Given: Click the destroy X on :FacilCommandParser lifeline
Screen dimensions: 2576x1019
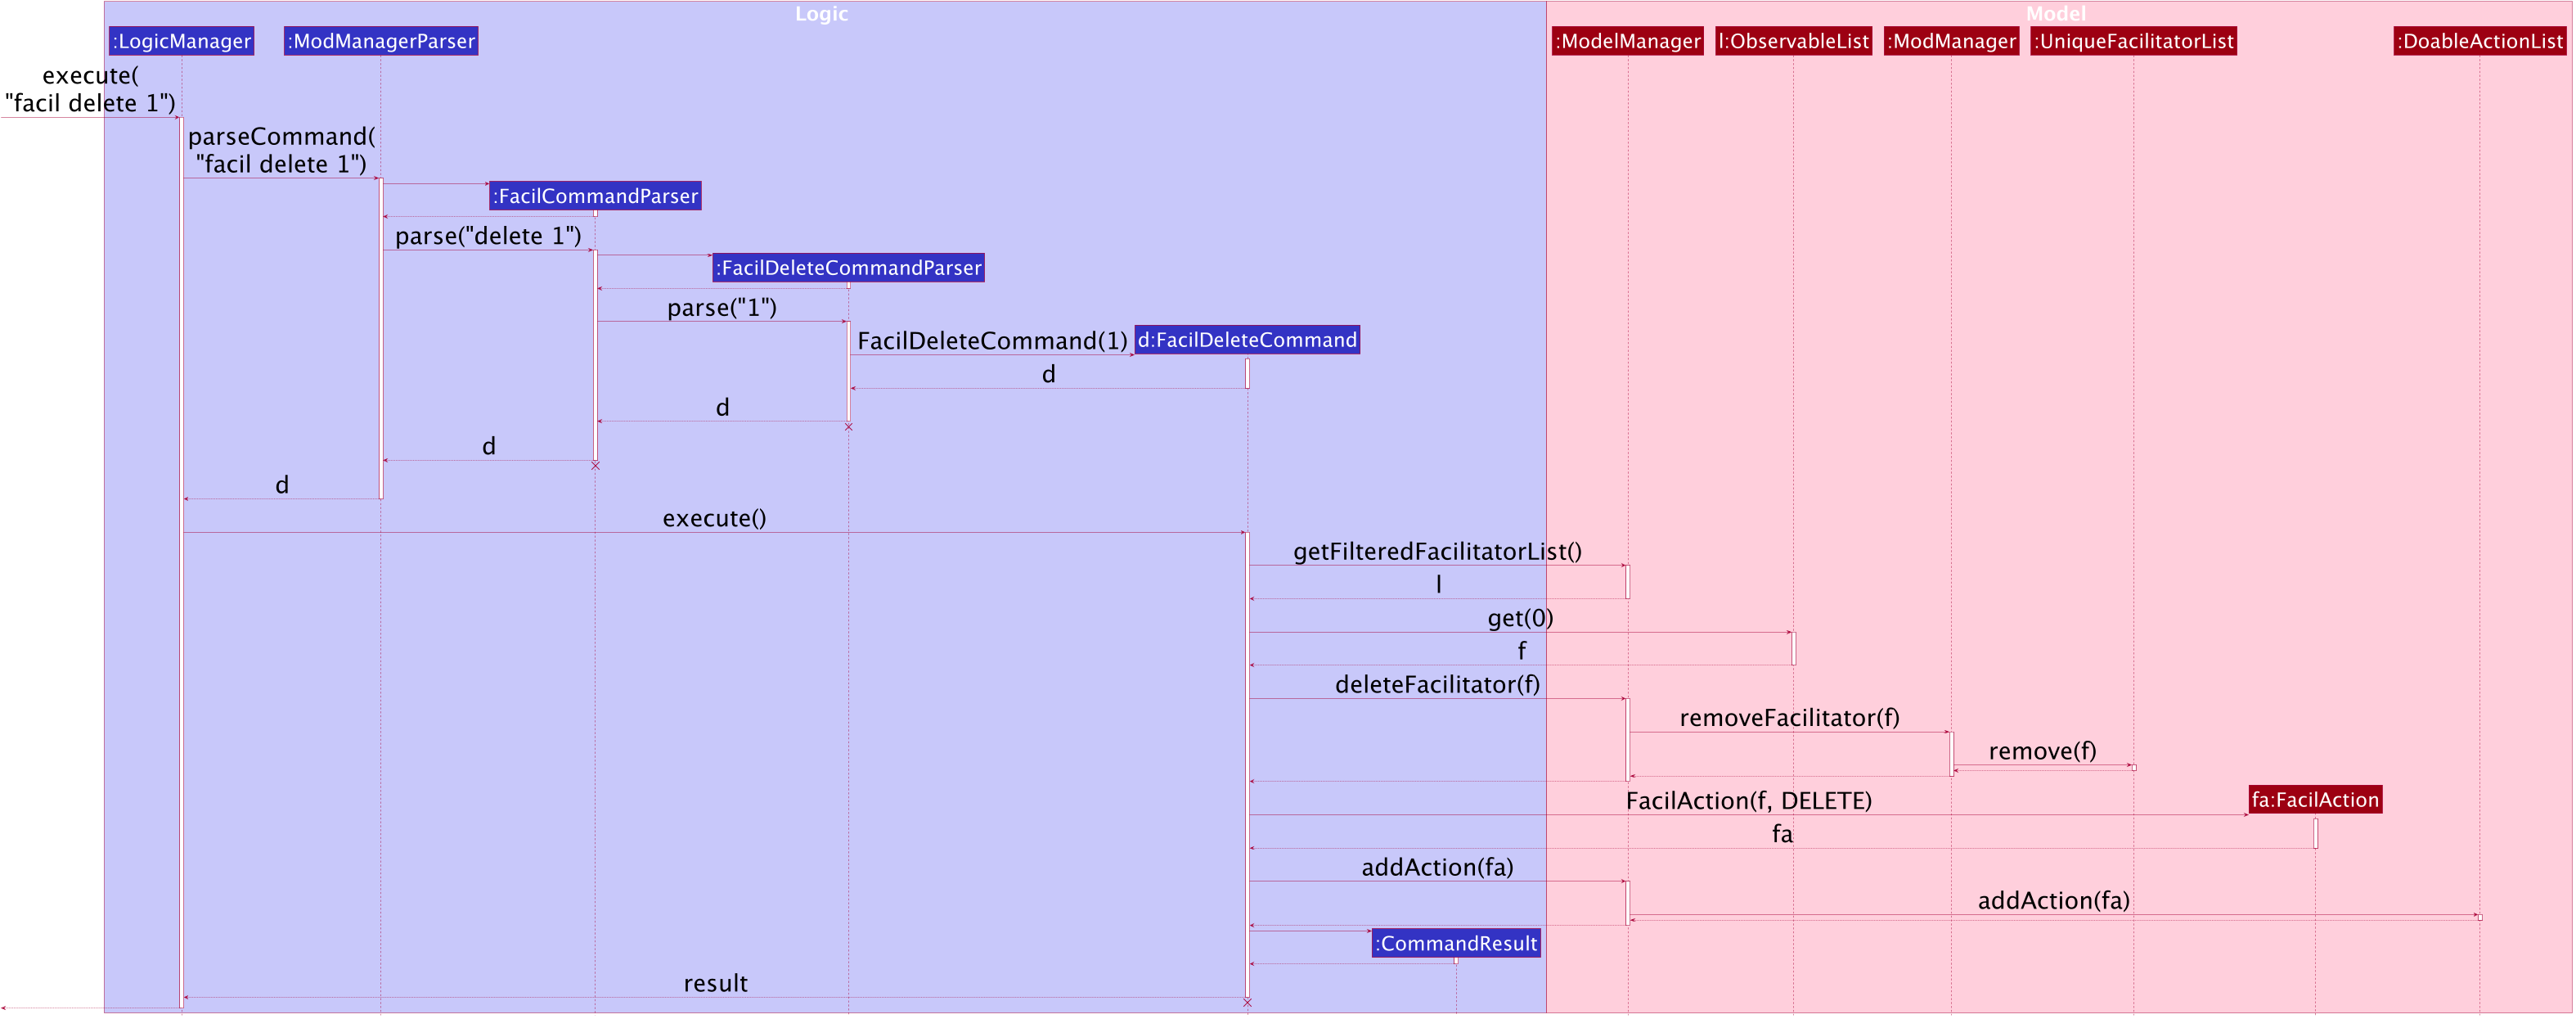Looking at the screenshot, I should point(595,466).
